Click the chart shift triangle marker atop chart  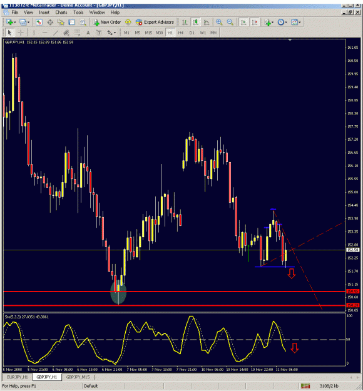tap(290, 39)
